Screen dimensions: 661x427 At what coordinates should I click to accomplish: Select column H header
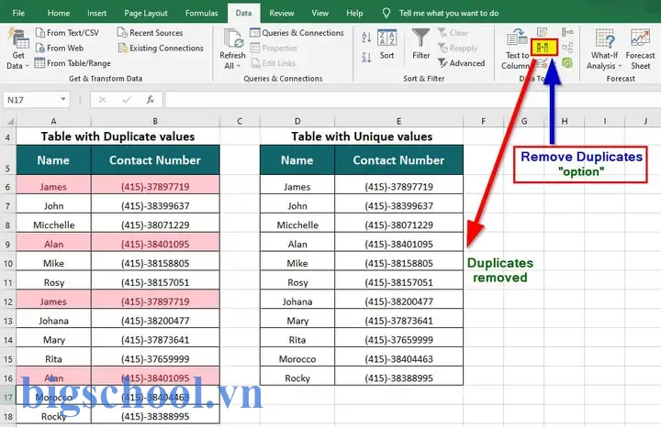564,121
